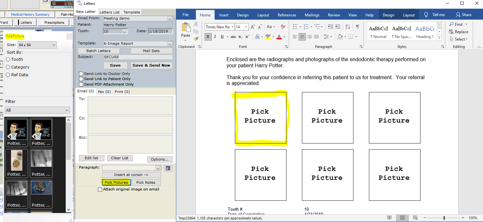Screen dimensions: 483x222
Task: Select the Tooth sort radio button
Action: [8, 60]
